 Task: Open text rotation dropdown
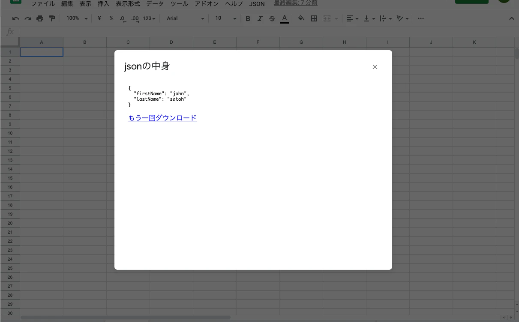click(x=402, y=18)
